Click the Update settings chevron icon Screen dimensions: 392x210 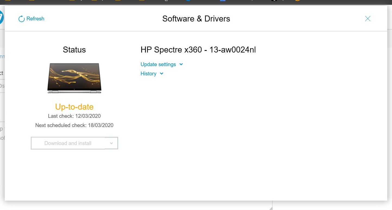point(181,64)
